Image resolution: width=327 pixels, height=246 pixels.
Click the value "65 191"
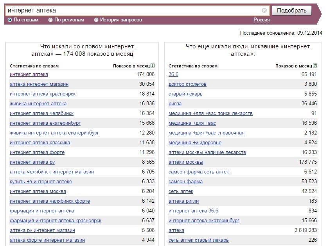pyautogui.click(x=309, y=74)
